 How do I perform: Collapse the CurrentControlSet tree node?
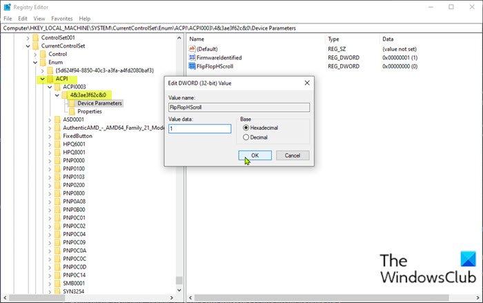28,46
